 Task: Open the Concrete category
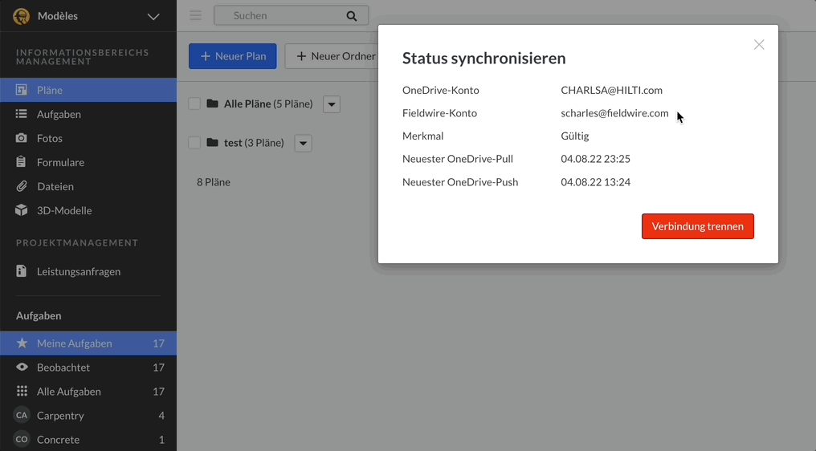click(88, 440)
